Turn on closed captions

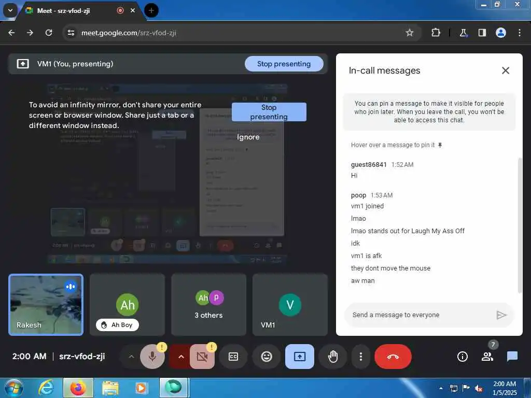tap(233, 357)
